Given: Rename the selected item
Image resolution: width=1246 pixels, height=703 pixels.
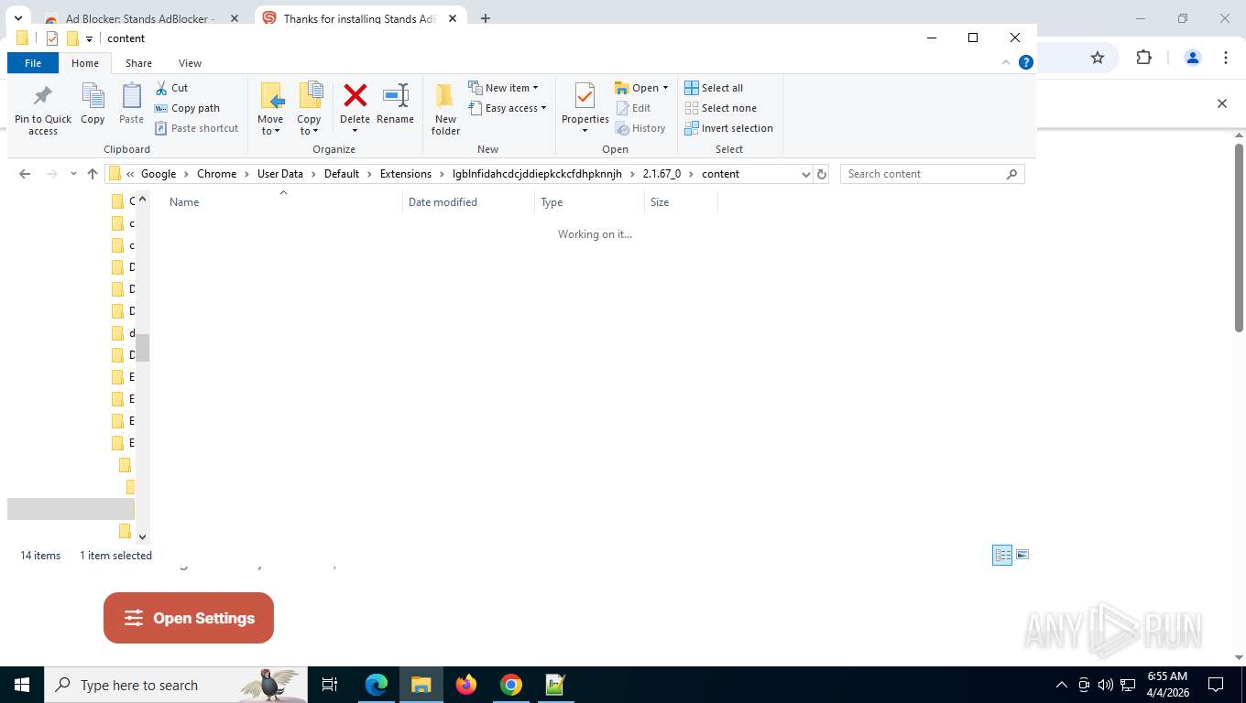Looking at the screenshot, I should (395, 103).
